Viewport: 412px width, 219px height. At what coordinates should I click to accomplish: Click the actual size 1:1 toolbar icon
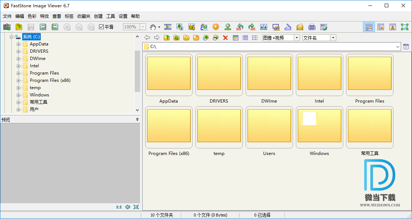click(91, 27)
